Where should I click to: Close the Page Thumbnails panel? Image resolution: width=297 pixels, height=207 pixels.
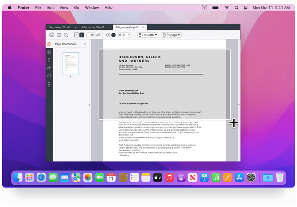(86, 44)
